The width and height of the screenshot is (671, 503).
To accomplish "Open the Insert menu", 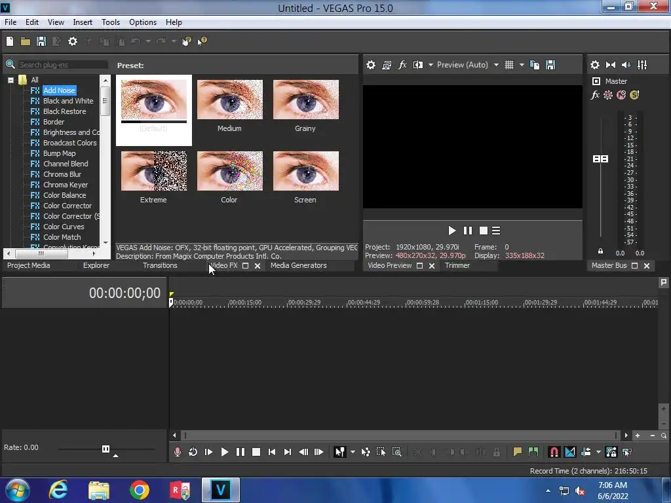I will [83, 22].
